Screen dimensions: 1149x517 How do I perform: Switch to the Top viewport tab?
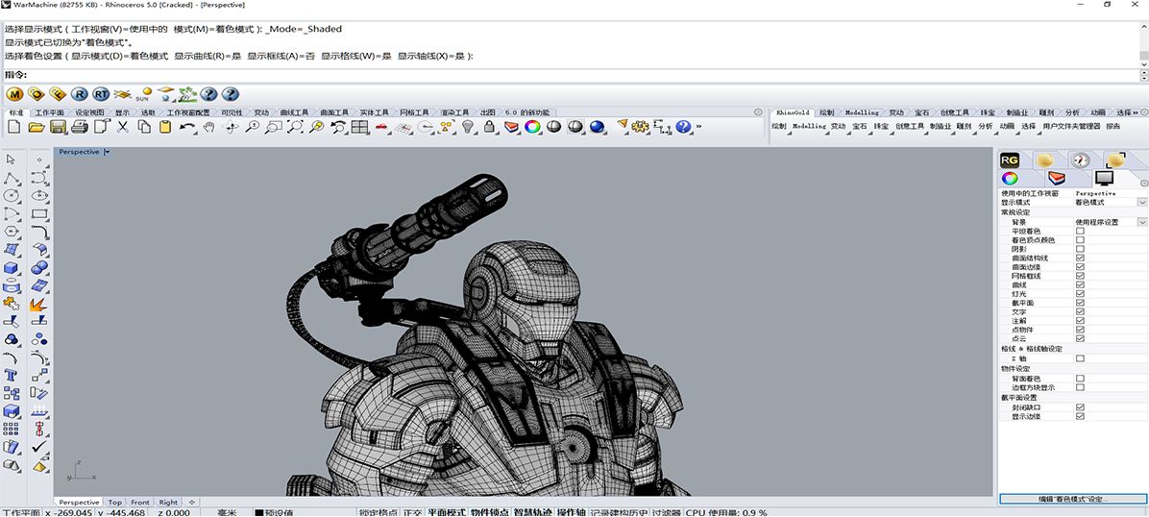click(x=114, y=503)
